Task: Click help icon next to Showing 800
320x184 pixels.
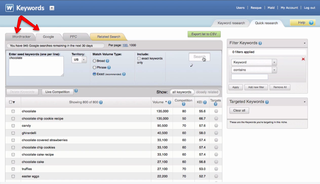Action: pos(101,102)
